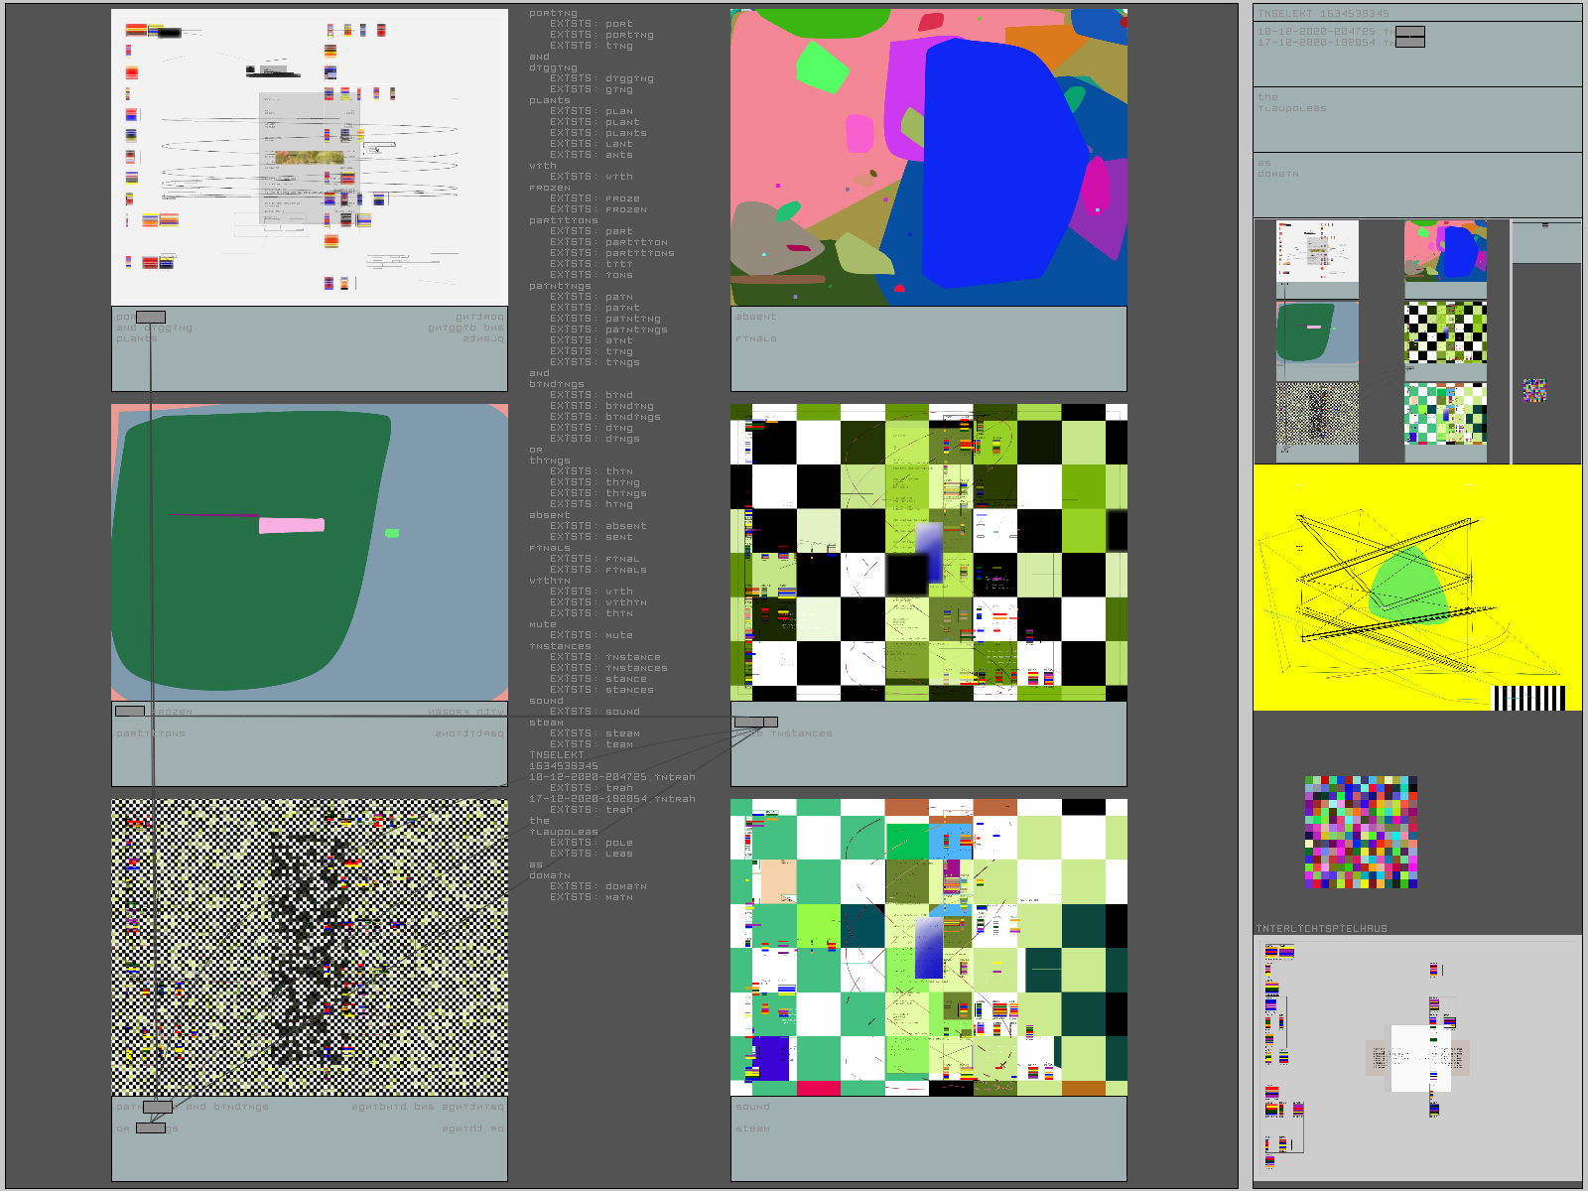Click the 'bindings' heading in the word list
The height and width of the screenshot is (1191, 1588).
pos(557,384)
